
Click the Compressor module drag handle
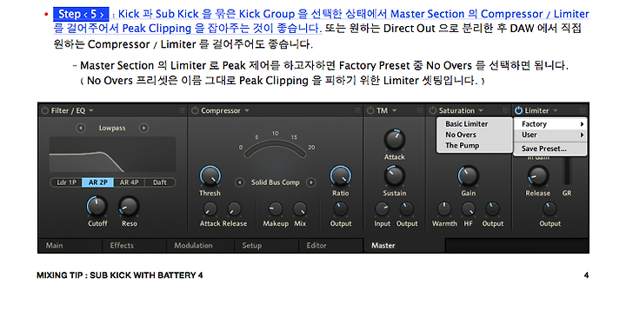coord(357,110)
